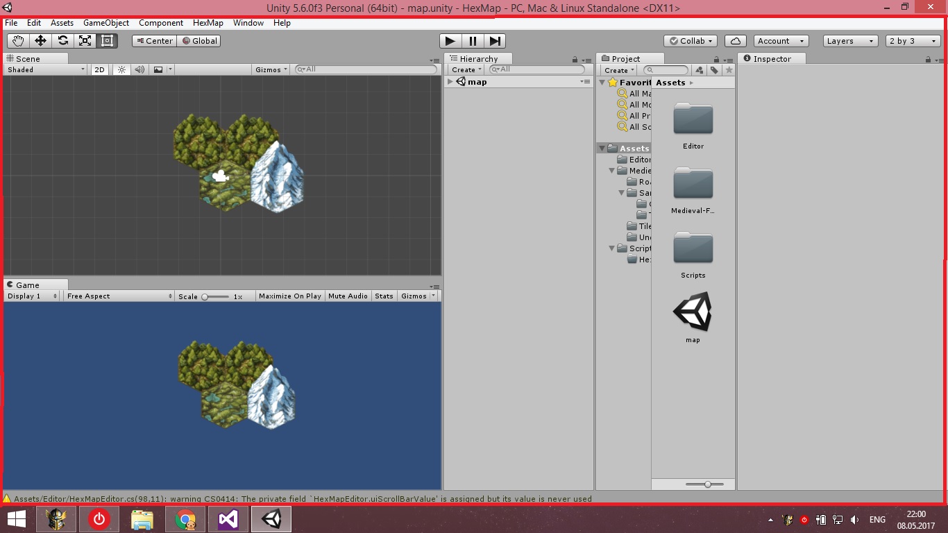Collapse the Favorites tree section
Screen dimensions: 948x533
(602, 83)
